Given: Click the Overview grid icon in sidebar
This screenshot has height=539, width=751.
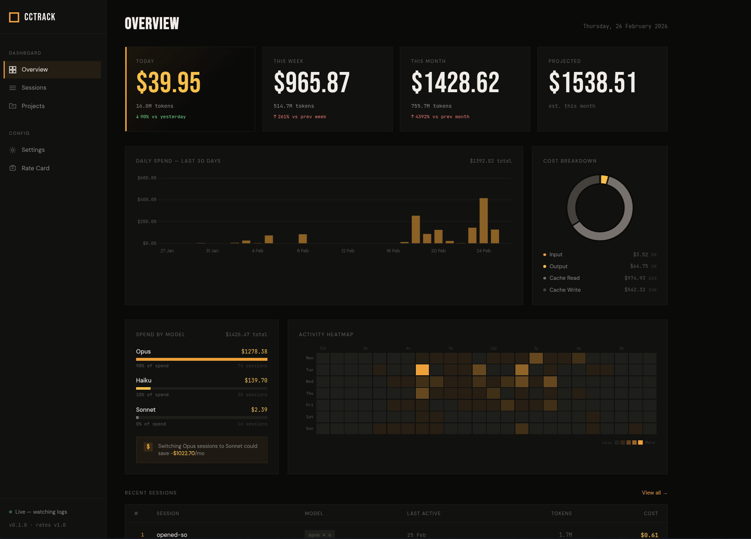Looking at the screenshot, I should (x=13, y=70).
